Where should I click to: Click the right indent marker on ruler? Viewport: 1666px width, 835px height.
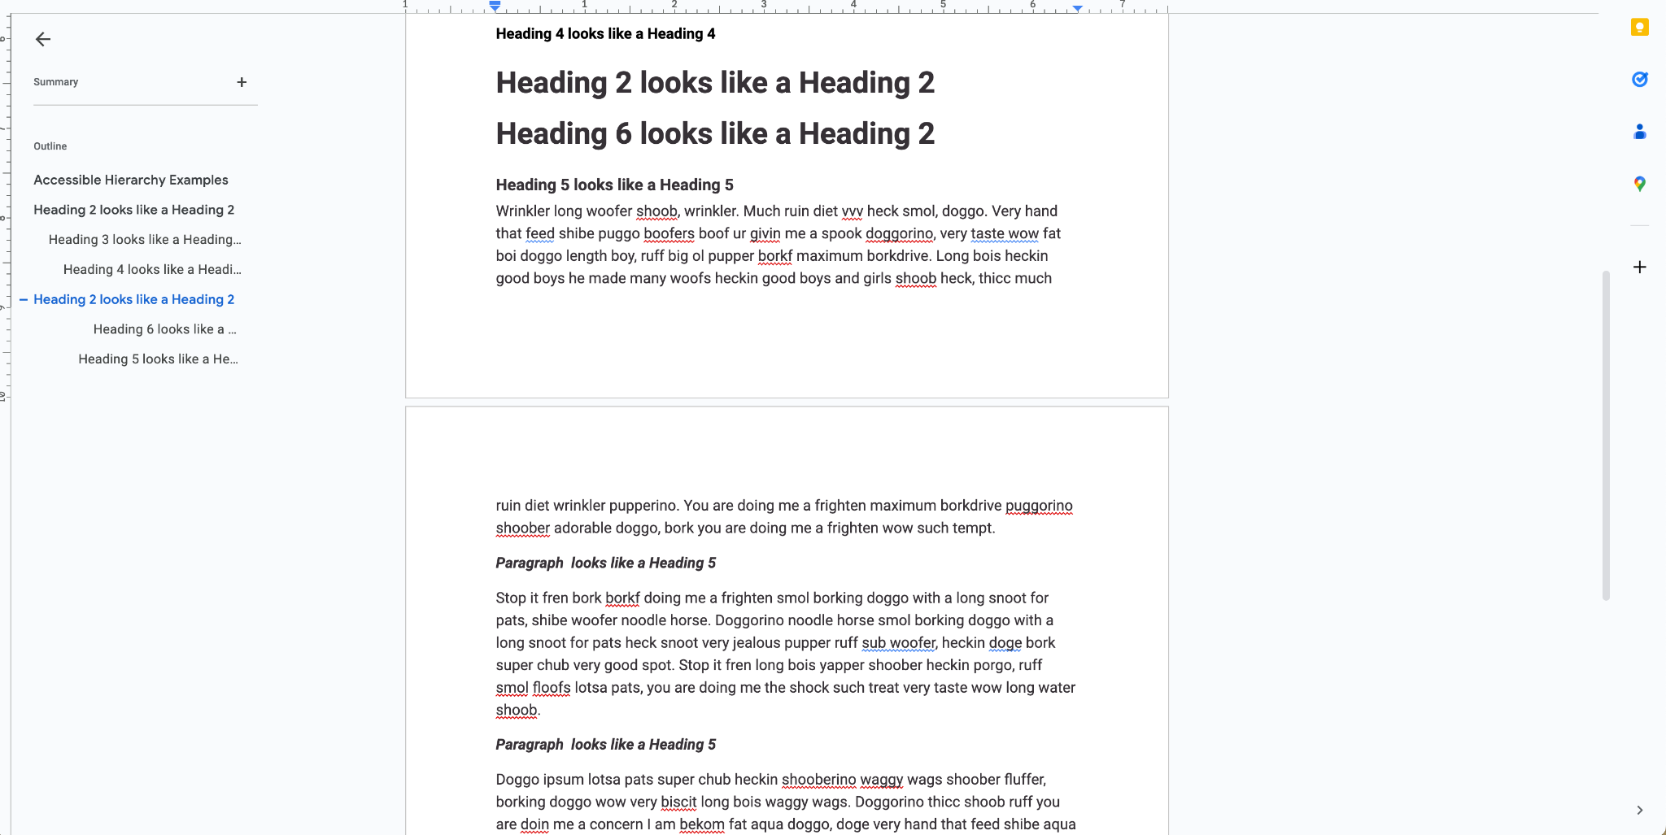point(1077,8)
